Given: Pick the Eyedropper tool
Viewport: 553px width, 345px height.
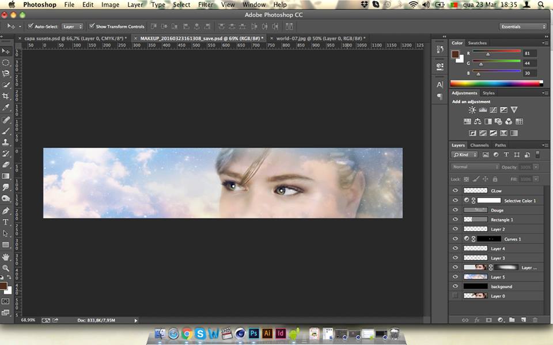Looking at the screenshot, I should [x=6, y=108].
